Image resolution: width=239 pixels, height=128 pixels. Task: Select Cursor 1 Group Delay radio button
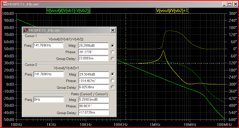pos(113,59)
